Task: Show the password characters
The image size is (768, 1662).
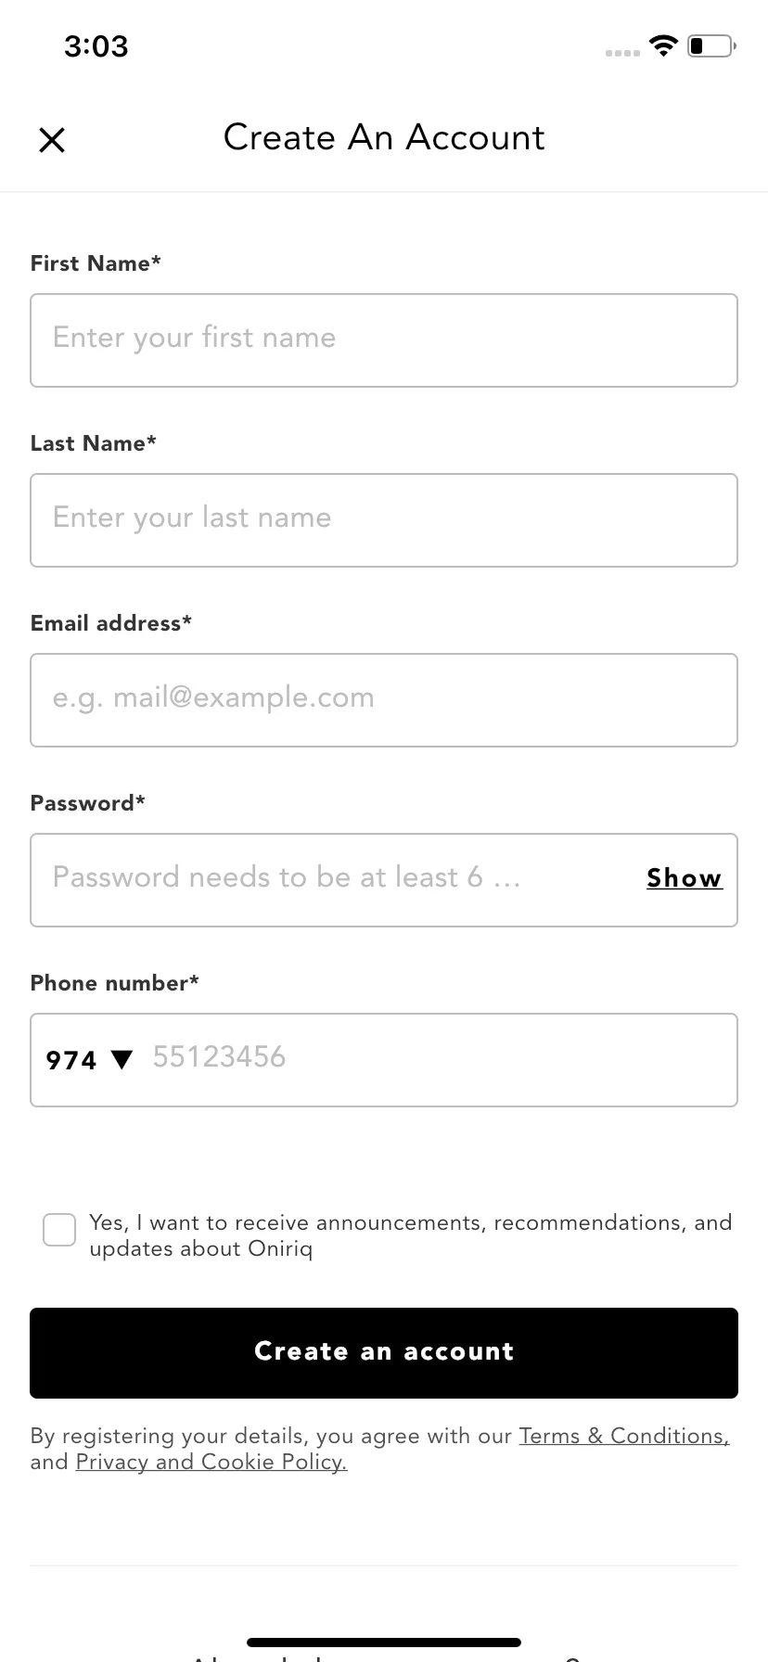Action: pos(685,878)
